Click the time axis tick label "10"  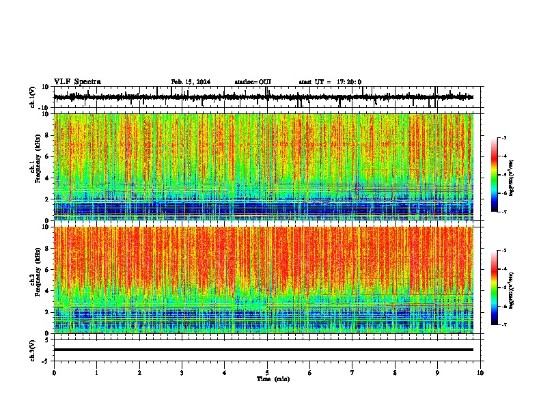tap(480, 373)
